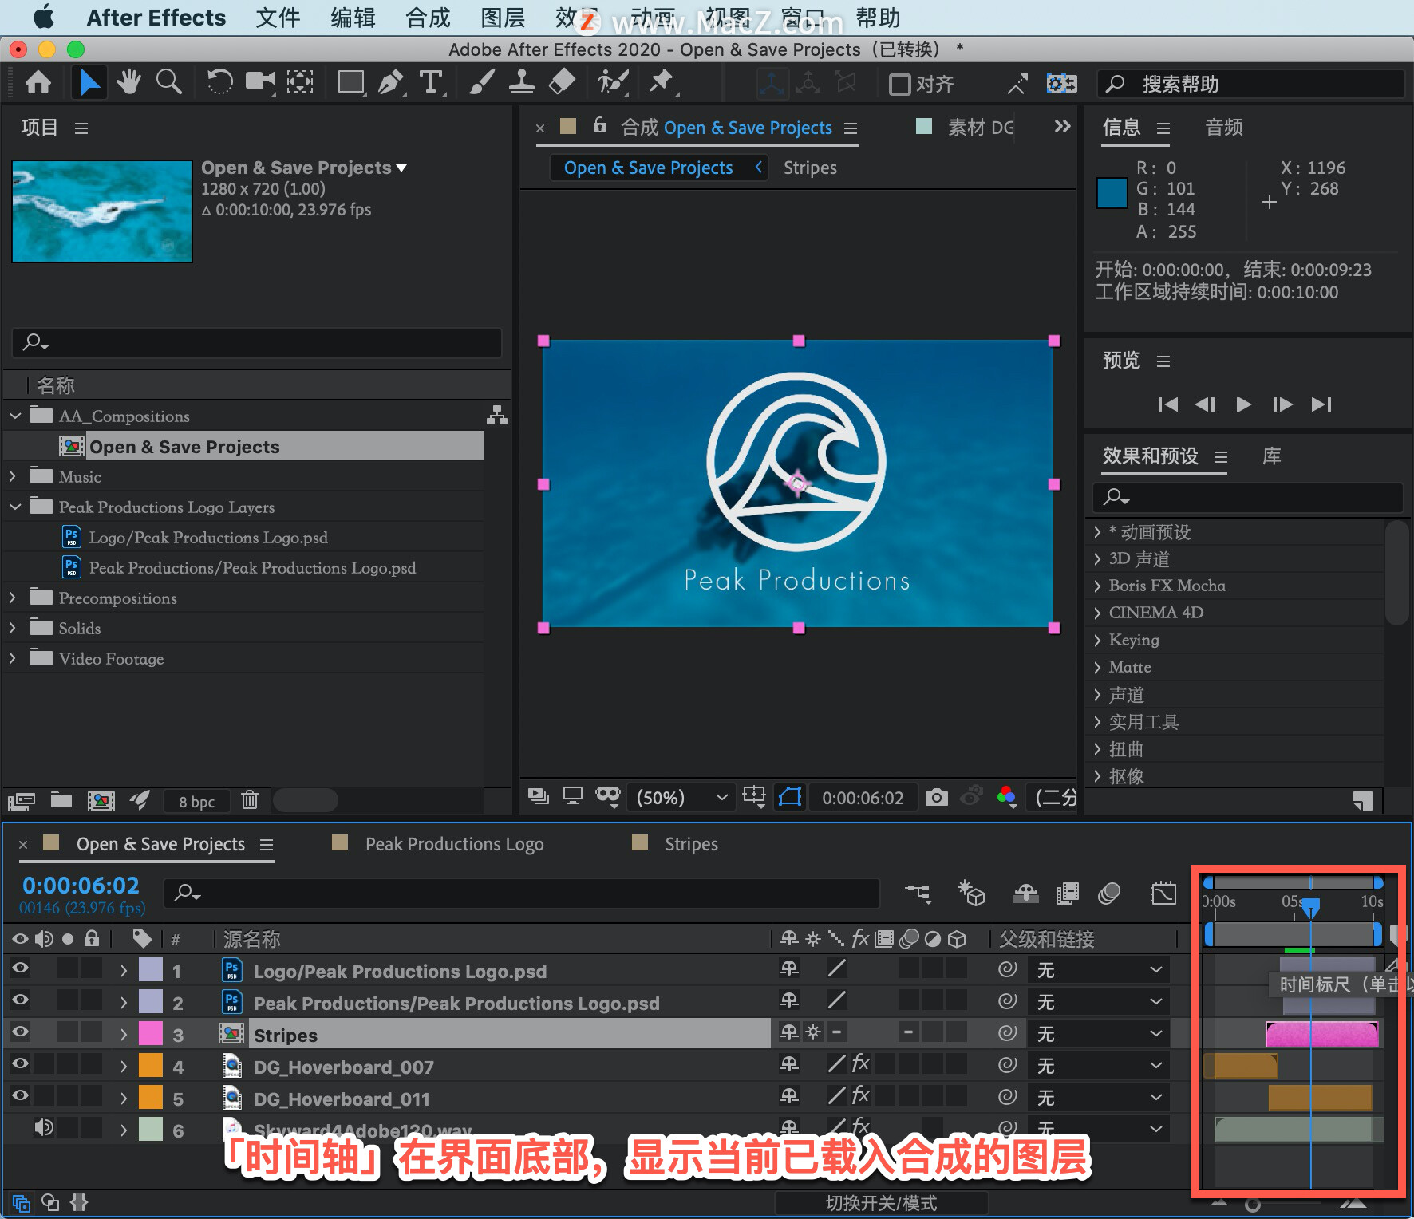The width and height of the screenshot is (1414, 1219).
Task: Click the viewer timecode 0:00:06:02
Action: [x=863, y=798]
